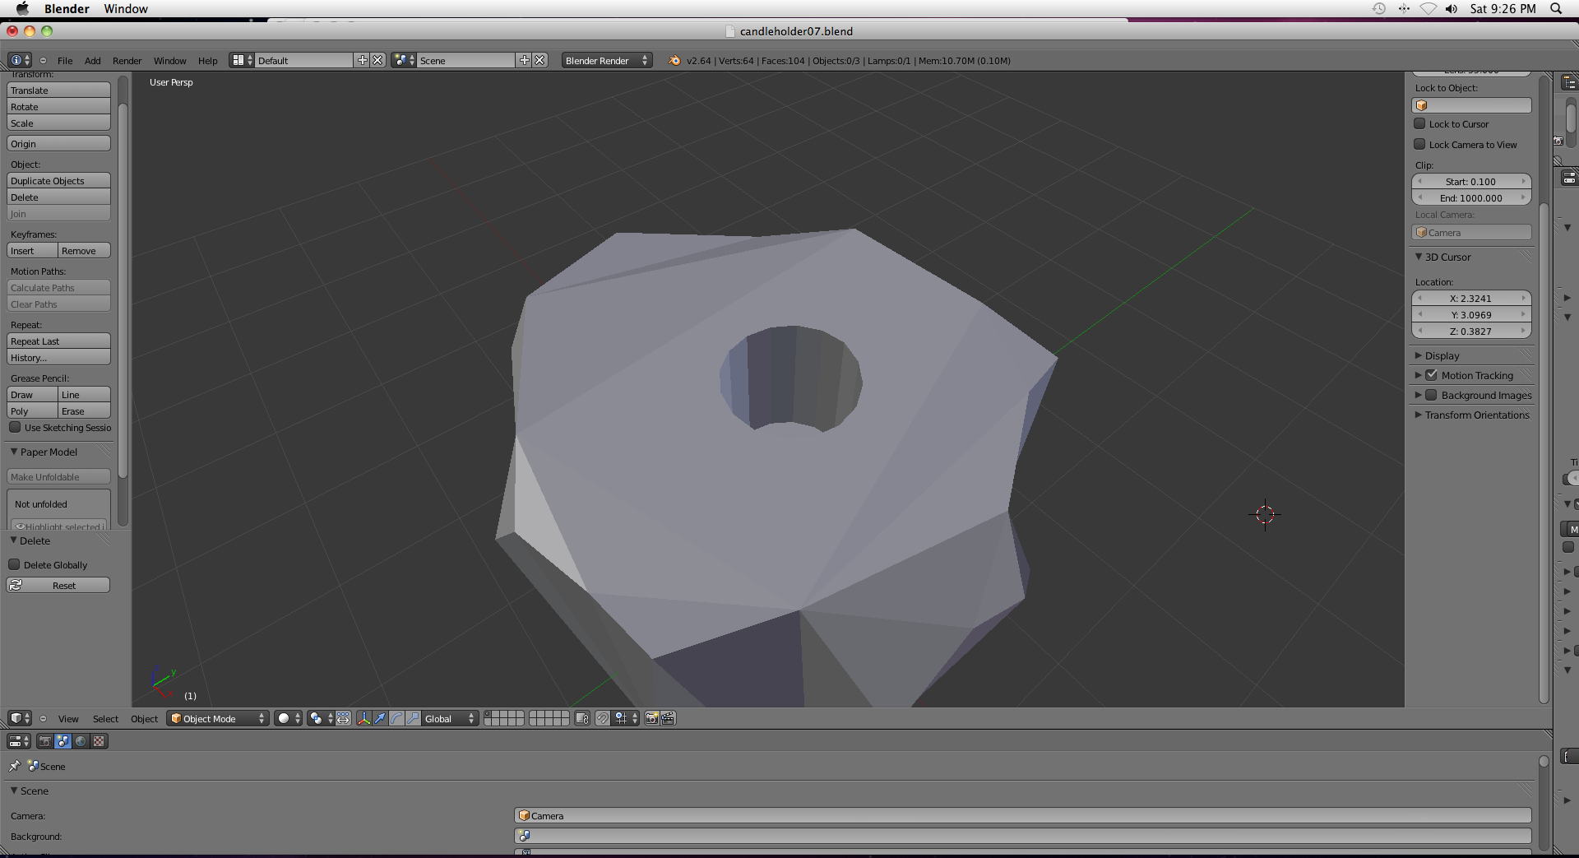Open the Scene properties tab icon
Viewport: 1579px width, 858px height.
click(x=63, y=741)
